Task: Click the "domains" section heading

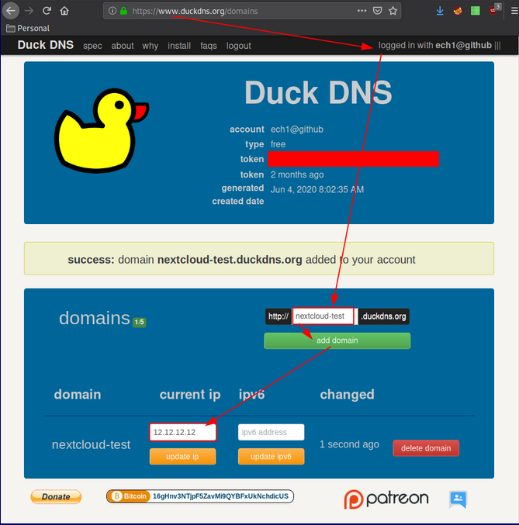Action: click(95, 318)
